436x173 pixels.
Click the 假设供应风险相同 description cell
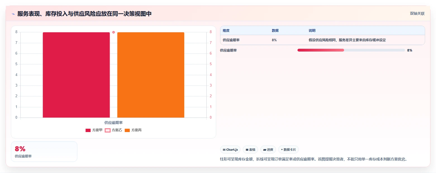(x=347, y=40)
